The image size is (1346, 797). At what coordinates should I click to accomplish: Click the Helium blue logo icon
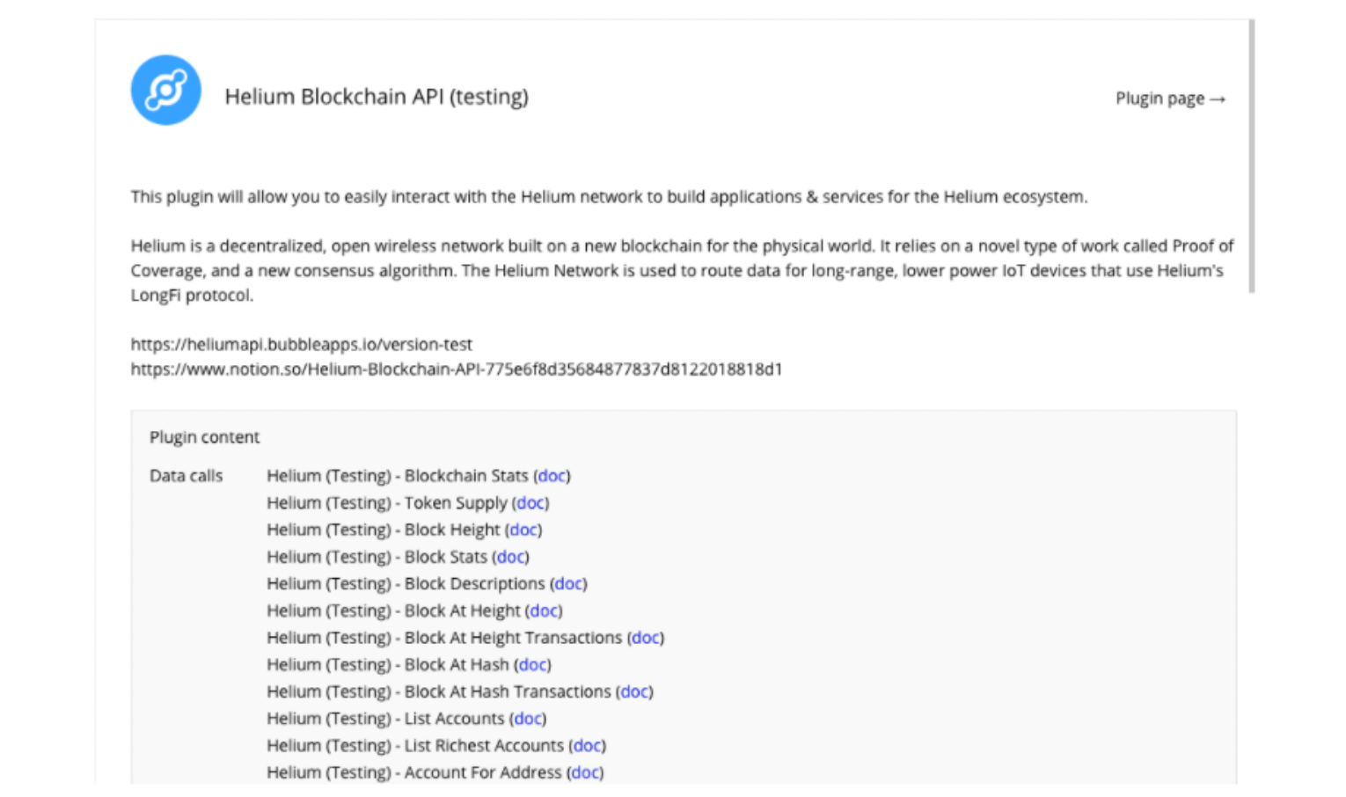coord(166,90)
